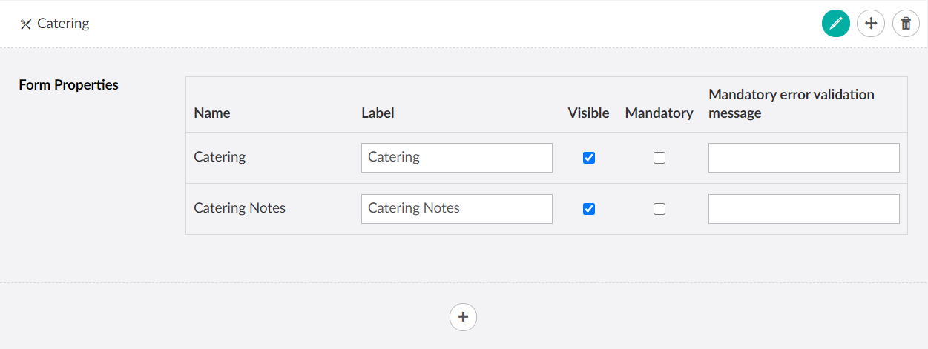Uncheck Visible for the Catering row

[589, 158]
